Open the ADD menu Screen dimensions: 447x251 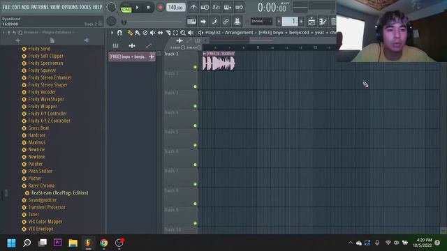(25, 7)
